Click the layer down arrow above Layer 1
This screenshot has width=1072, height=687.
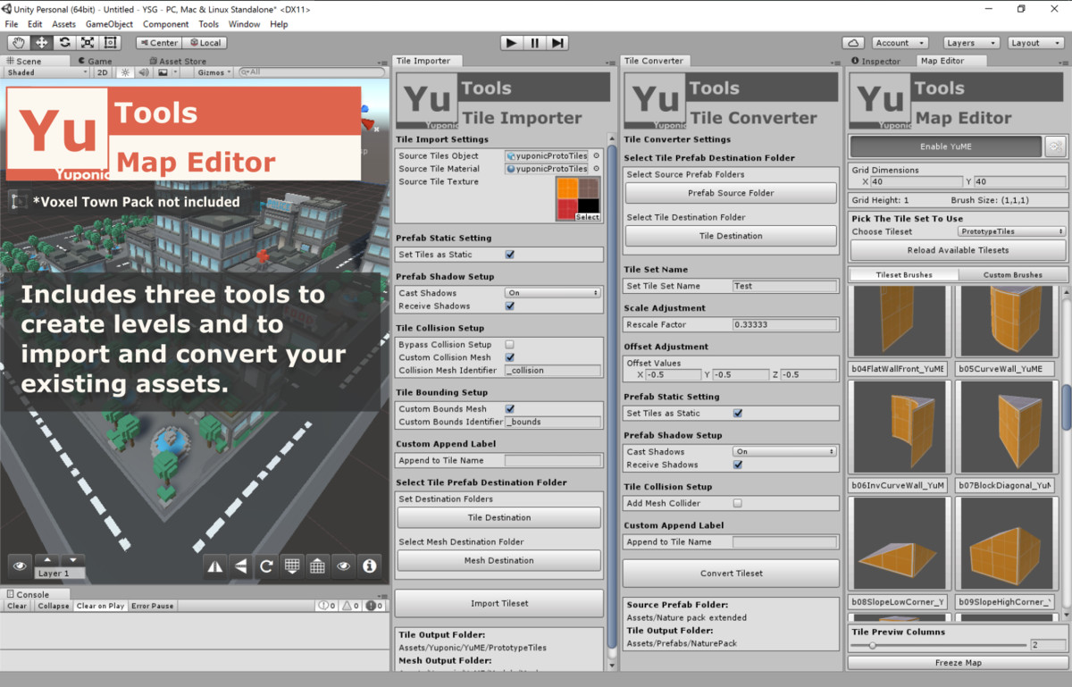[x=72, y=560]
